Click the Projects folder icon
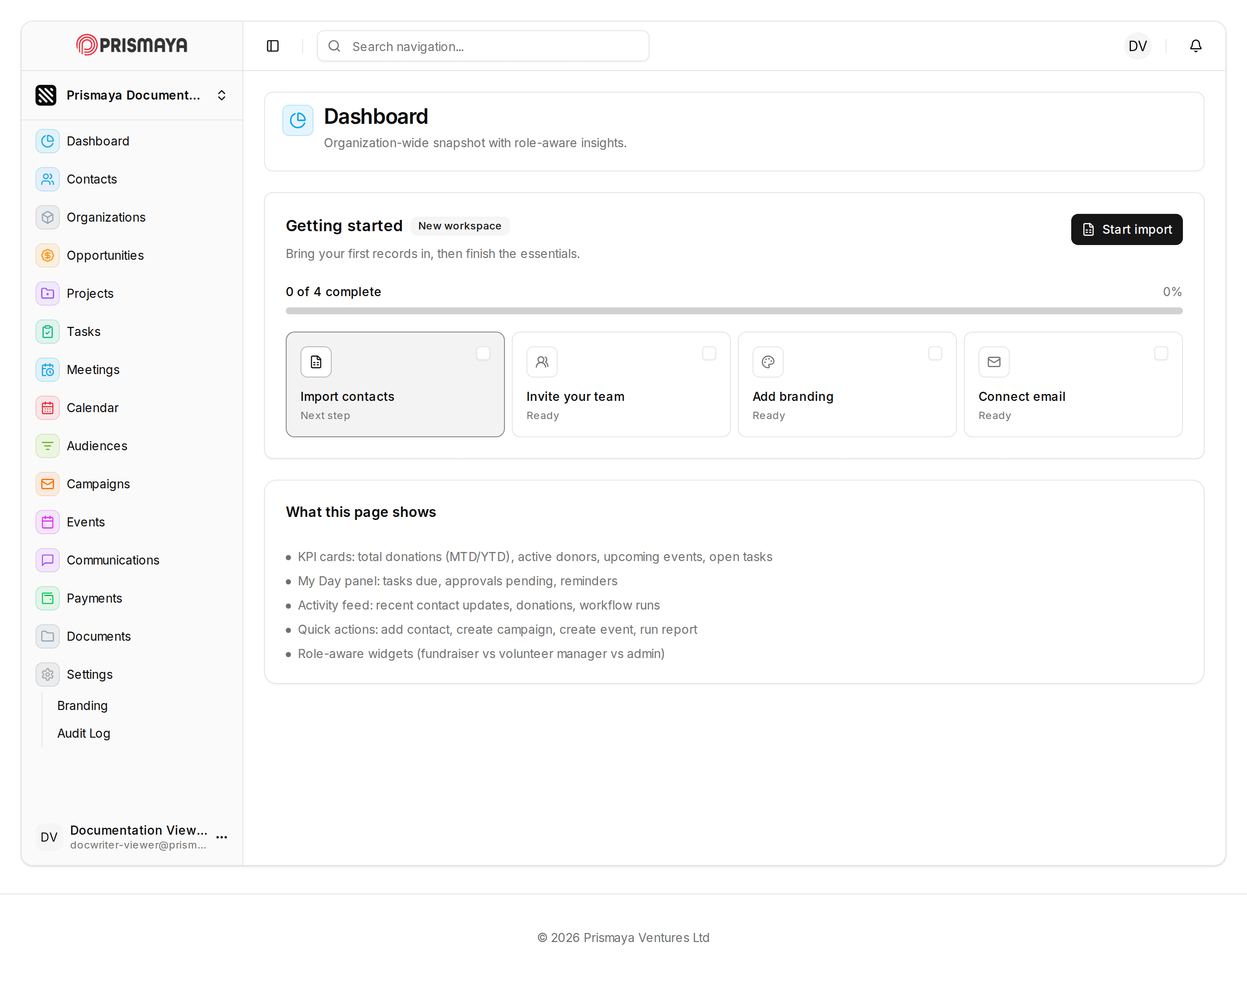Screen dimensions: 1247x981 [48, 294]
